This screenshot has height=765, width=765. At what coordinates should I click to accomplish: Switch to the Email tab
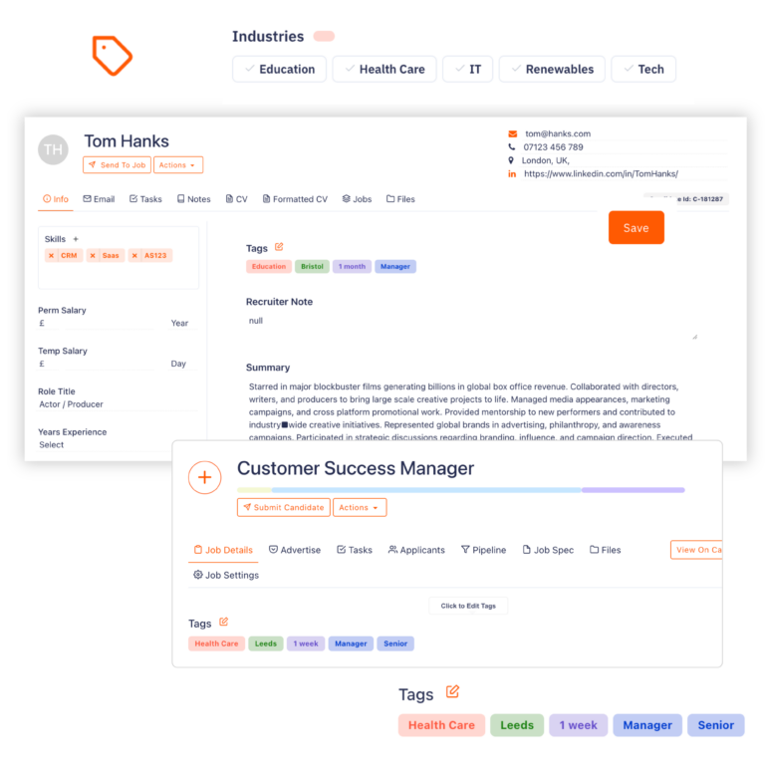99,199
